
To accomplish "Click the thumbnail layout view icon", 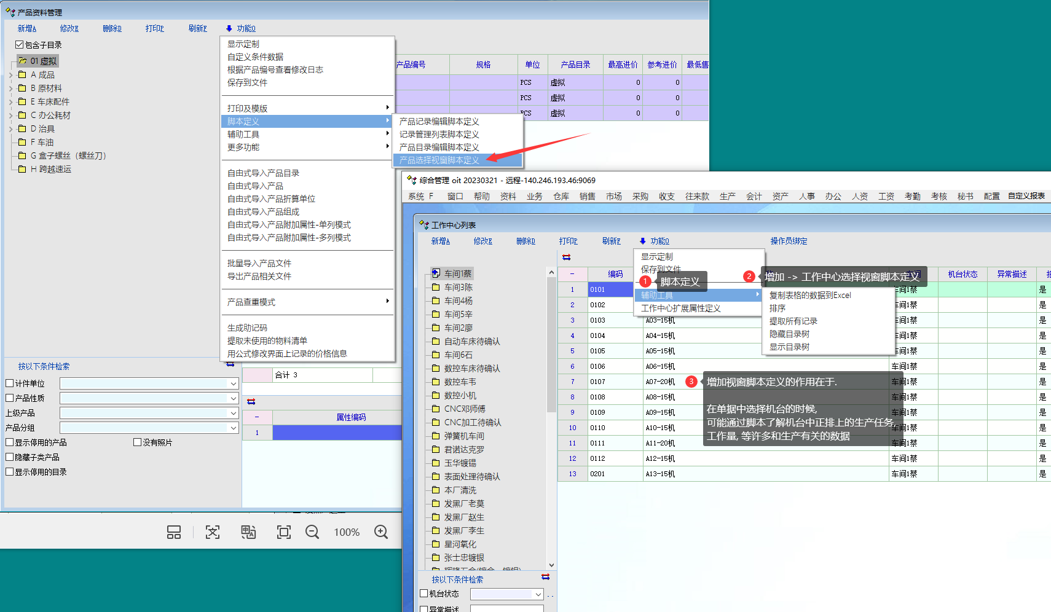I will [174, 532].
